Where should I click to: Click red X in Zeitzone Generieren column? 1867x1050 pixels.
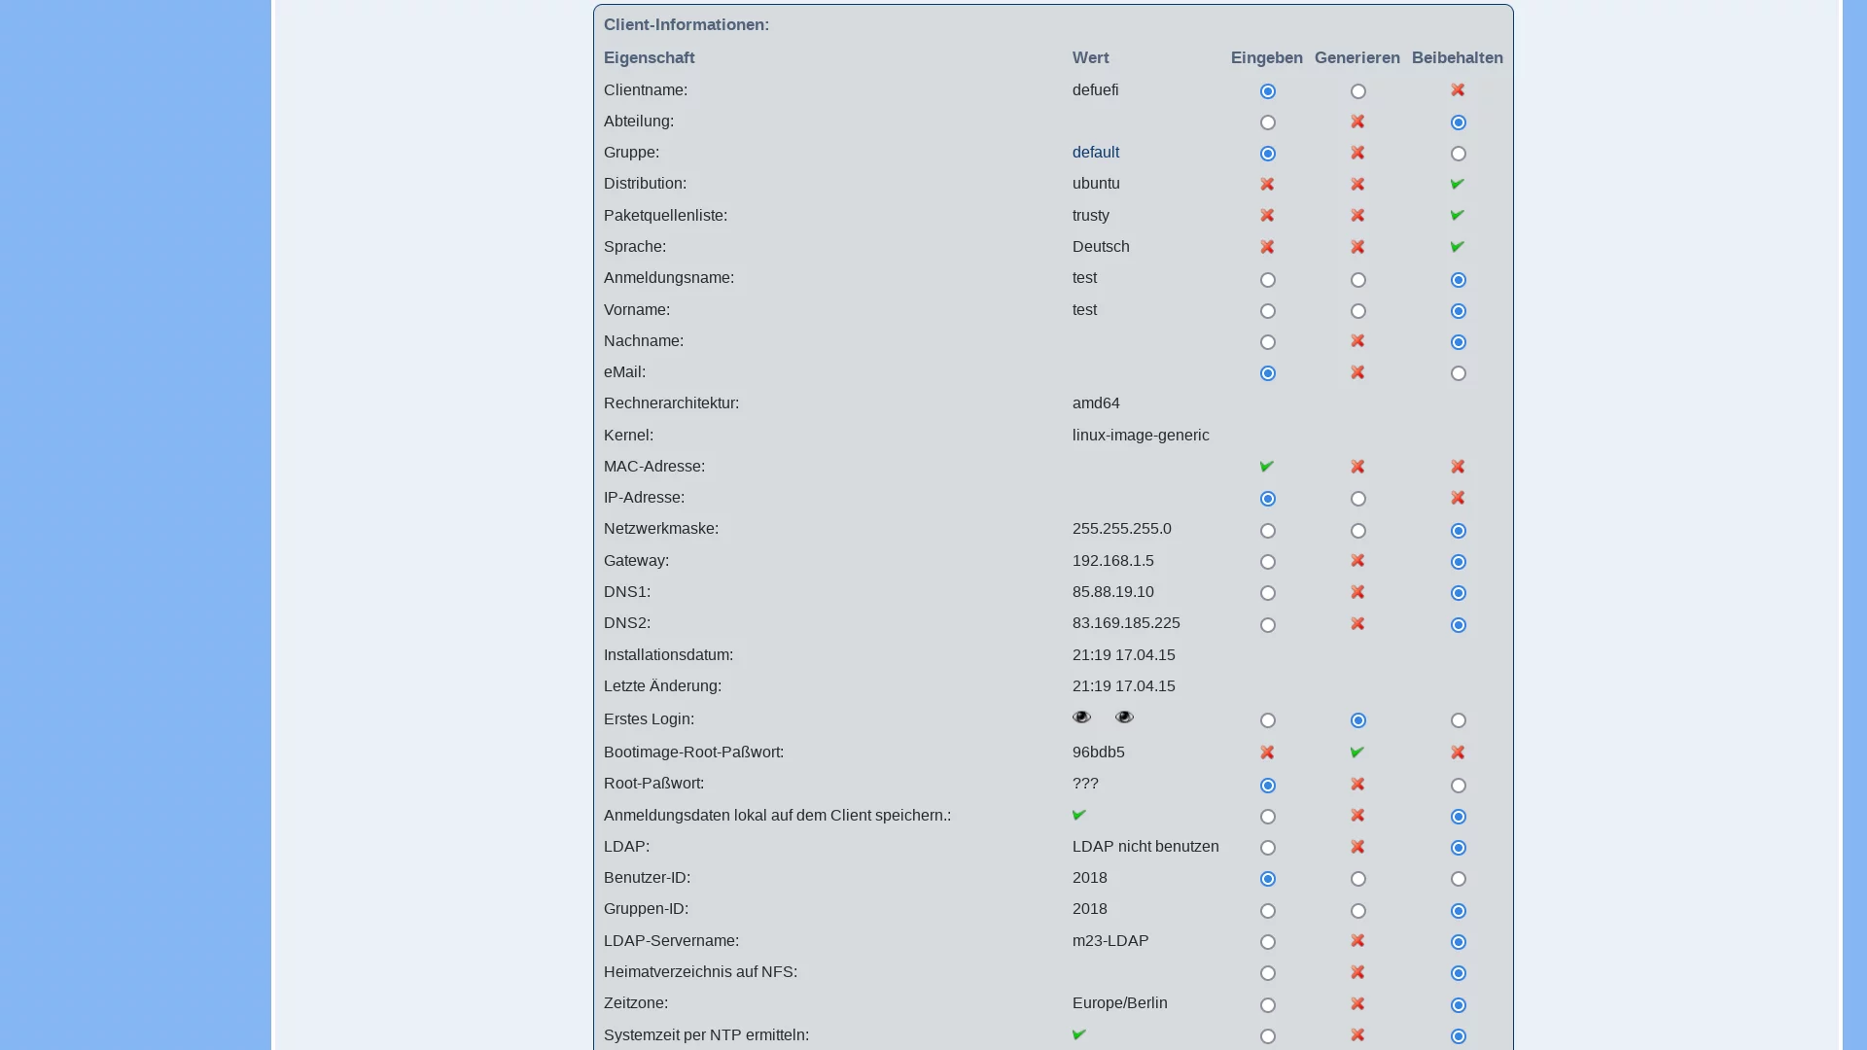pyautogui.click(x=1357, y=1003)
